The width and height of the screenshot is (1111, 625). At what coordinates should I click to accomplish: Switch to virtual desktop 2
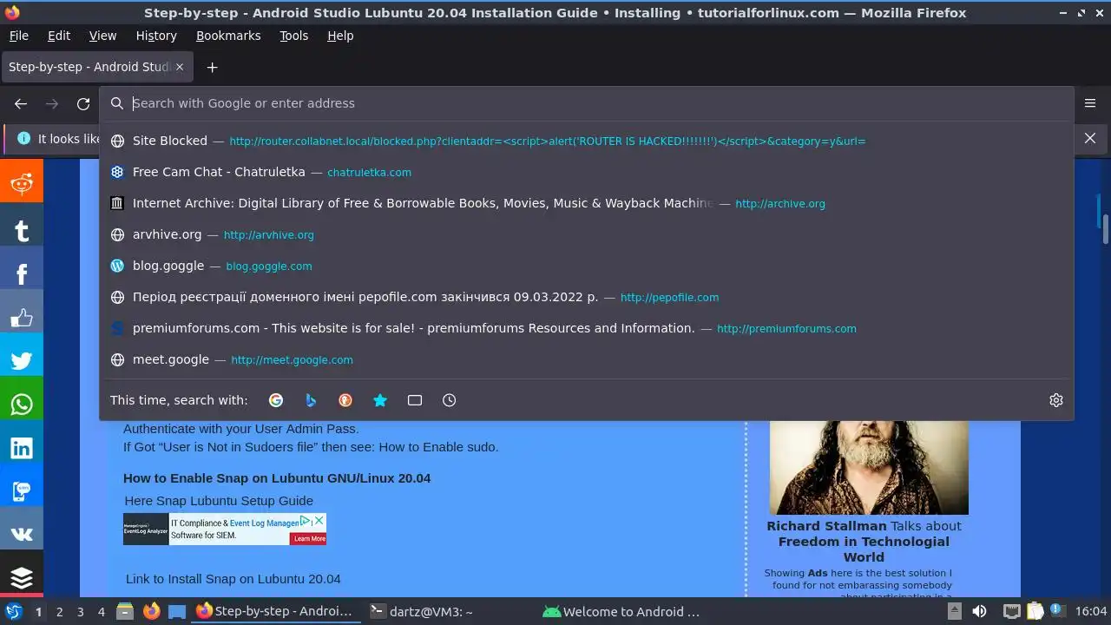59,611
